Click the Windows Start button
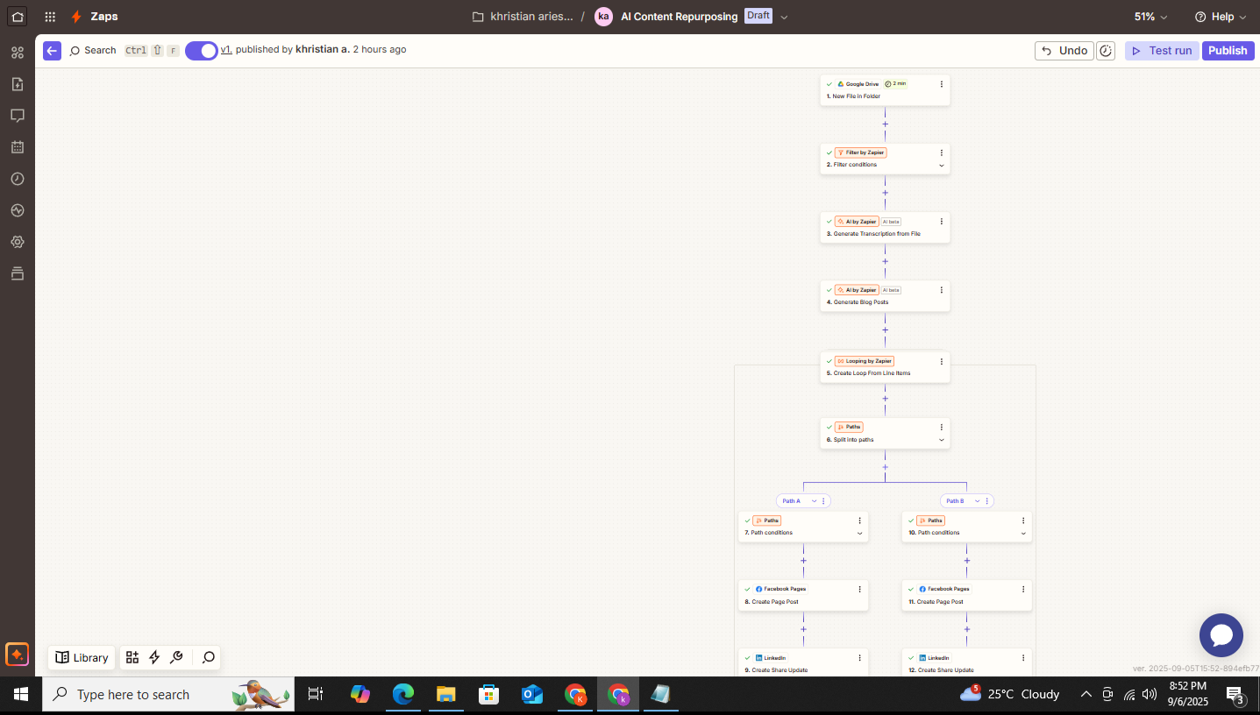Screen dimensions: 1260x715 [x=21, y=694]
